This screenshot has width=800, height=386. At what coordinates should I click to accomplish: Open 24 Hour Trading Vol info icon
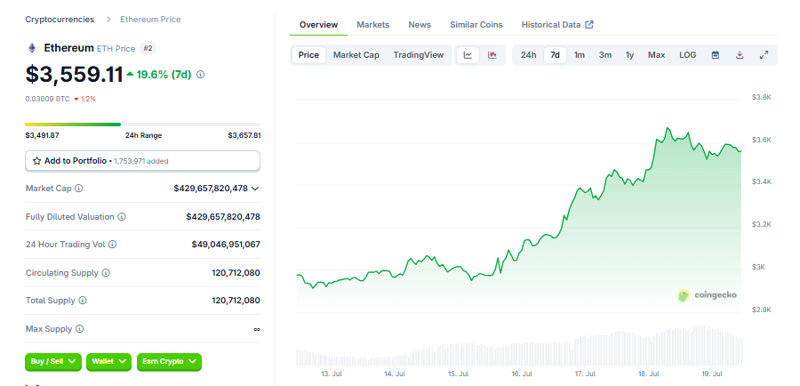click(112, 245)
